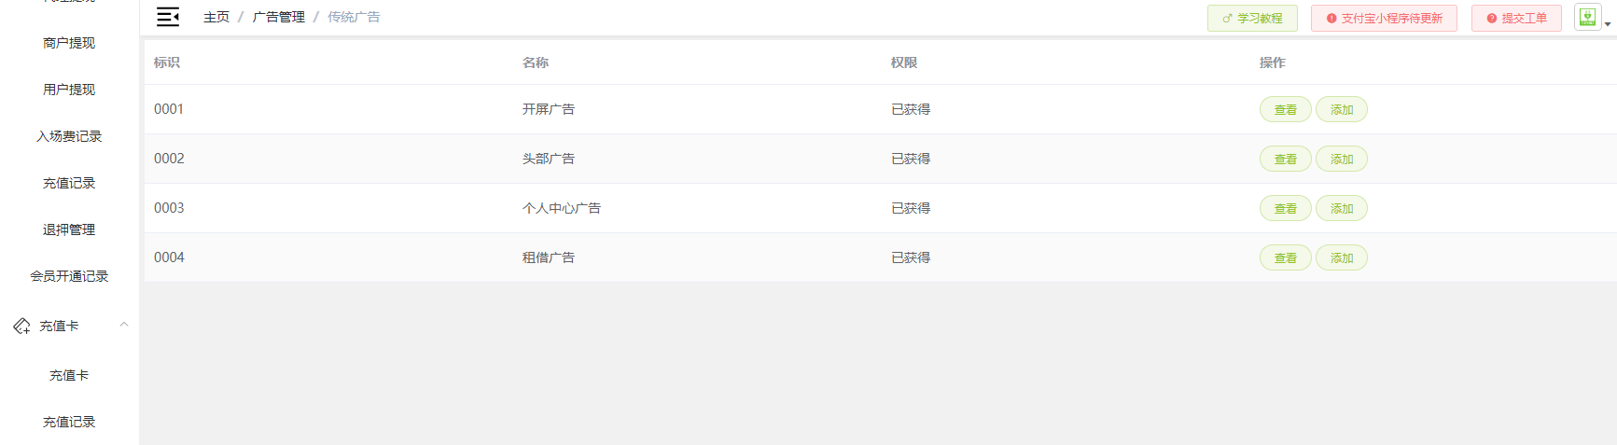
Task: Select the 充值卡 submenu item
Action: pyautogui.click(x=69, y=375)
